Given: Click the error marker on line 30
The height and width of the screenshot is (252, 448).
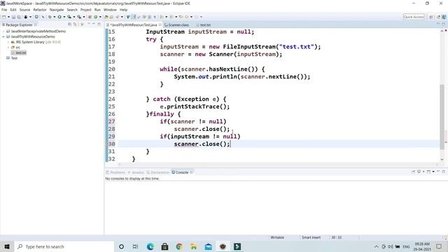Looking at the screenshot, I should click(x=107, y=143).
